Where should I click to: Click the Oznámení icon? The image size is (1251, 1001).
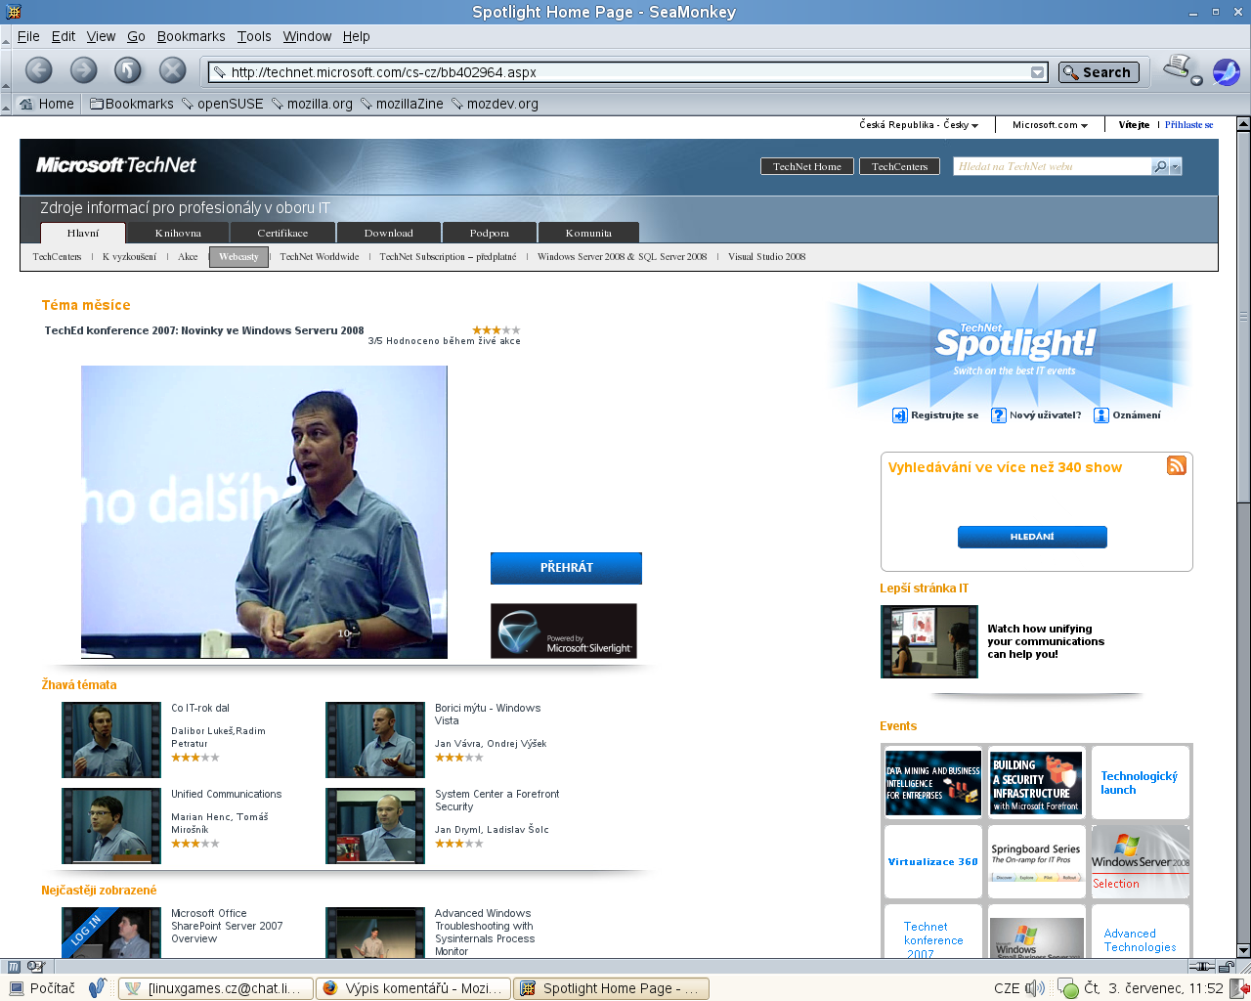[1100, 415]
